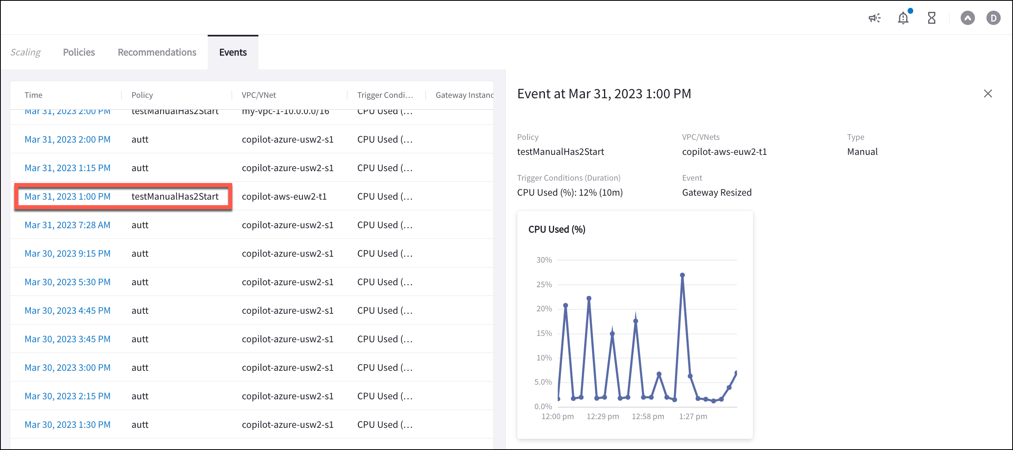Click the VPC/VNet column header
1013x450 pixels.
pyautogui.click(x=259, y=95)
